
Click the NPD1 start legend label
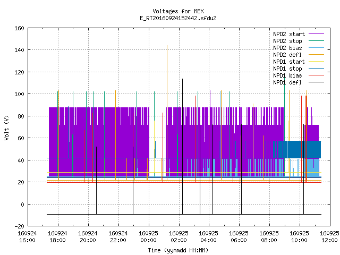pyautogui.click(x=289, y=62)
